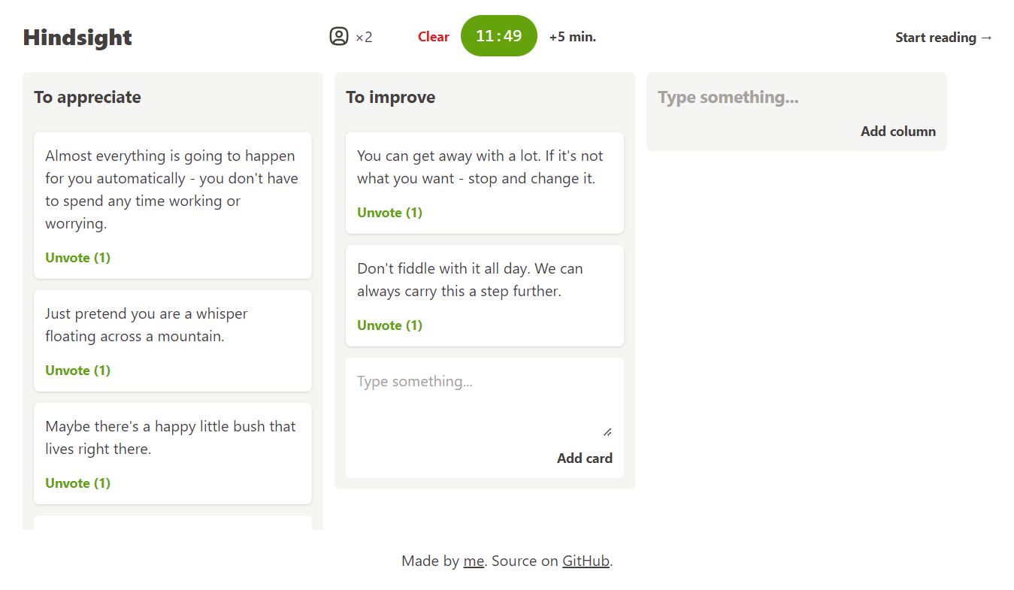Unvote the 'happy little bush' card

77,483
